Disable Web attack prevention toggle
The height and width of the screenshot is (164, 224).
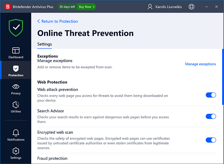click(211, 95)
